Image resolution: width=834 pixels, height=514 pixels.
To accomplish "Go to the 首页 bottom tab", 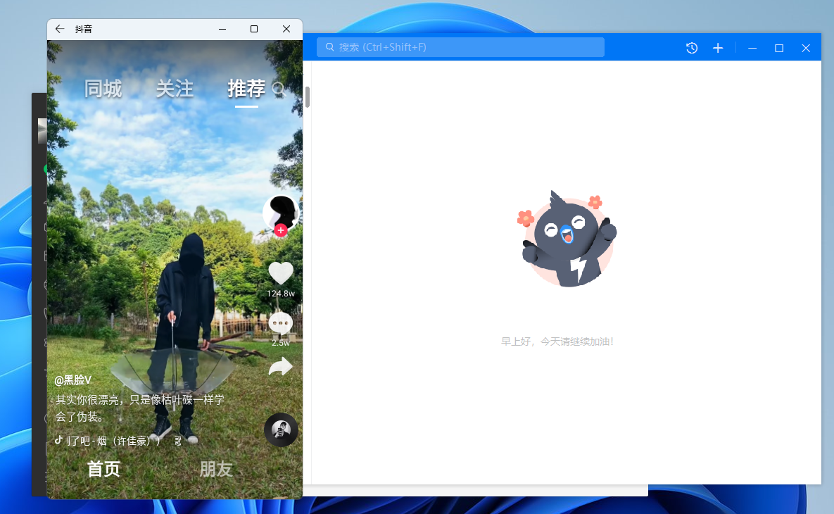I will coord(103,469).
